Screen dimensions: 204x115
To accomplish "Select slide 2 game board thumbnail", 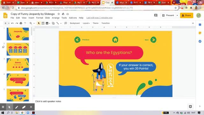I will tap(18, 49).
